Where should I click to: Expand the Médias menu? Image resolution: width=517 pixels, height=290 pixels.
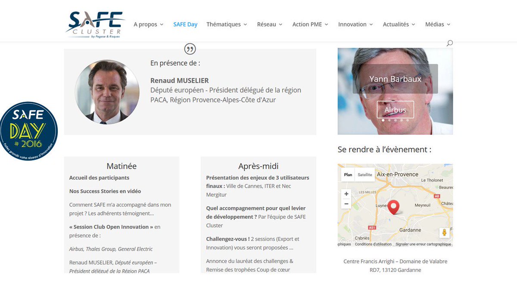click(x=438, y=24)
